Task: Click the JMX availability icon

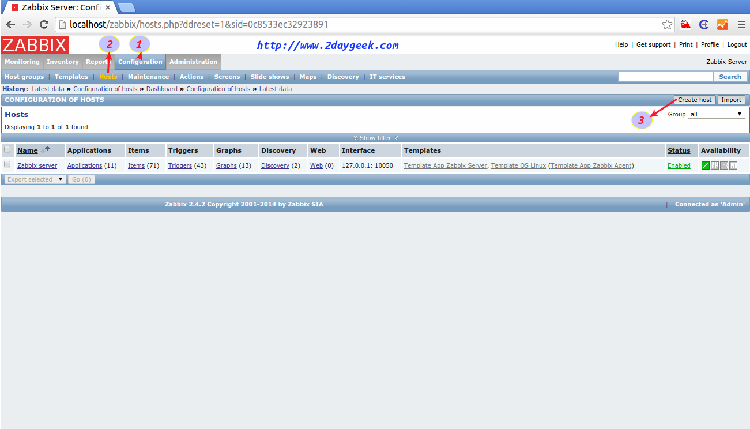Action: click(724, 165)
